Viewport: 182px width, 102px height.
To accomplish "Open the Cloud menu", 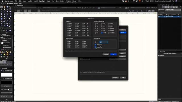I will click(x=74, y=1).
